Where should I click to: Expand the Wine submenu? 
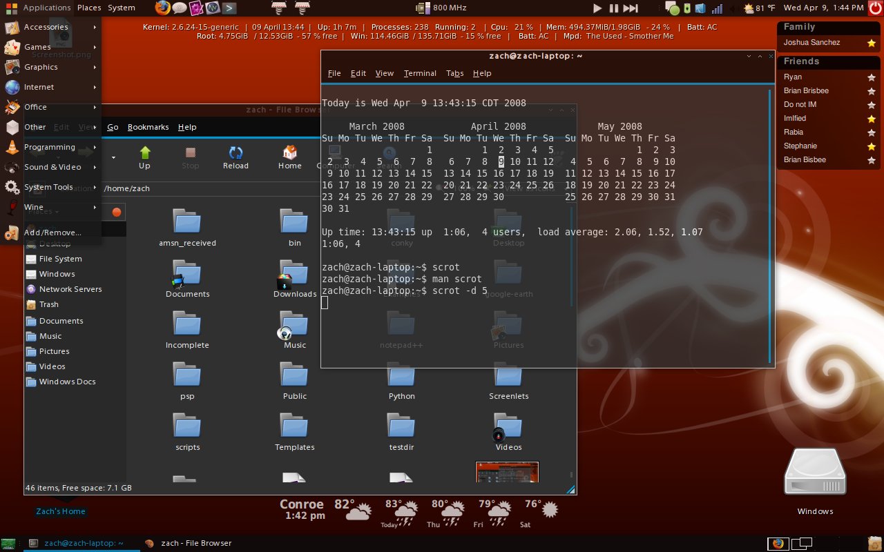(52, 207)
